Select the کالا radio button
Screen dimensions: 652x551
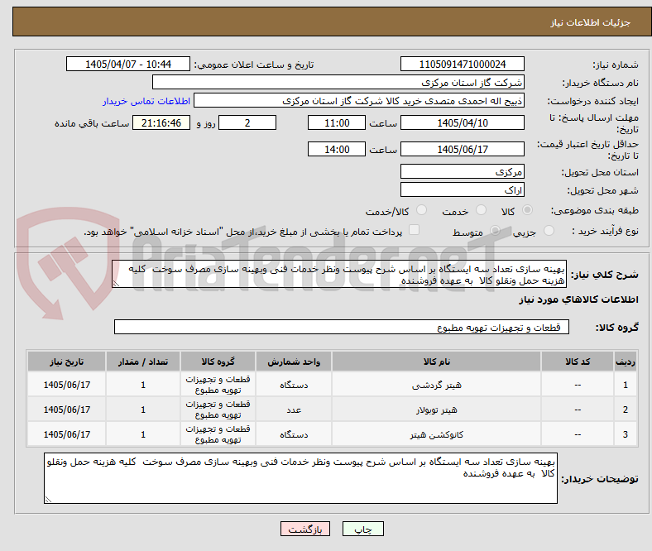527,210
